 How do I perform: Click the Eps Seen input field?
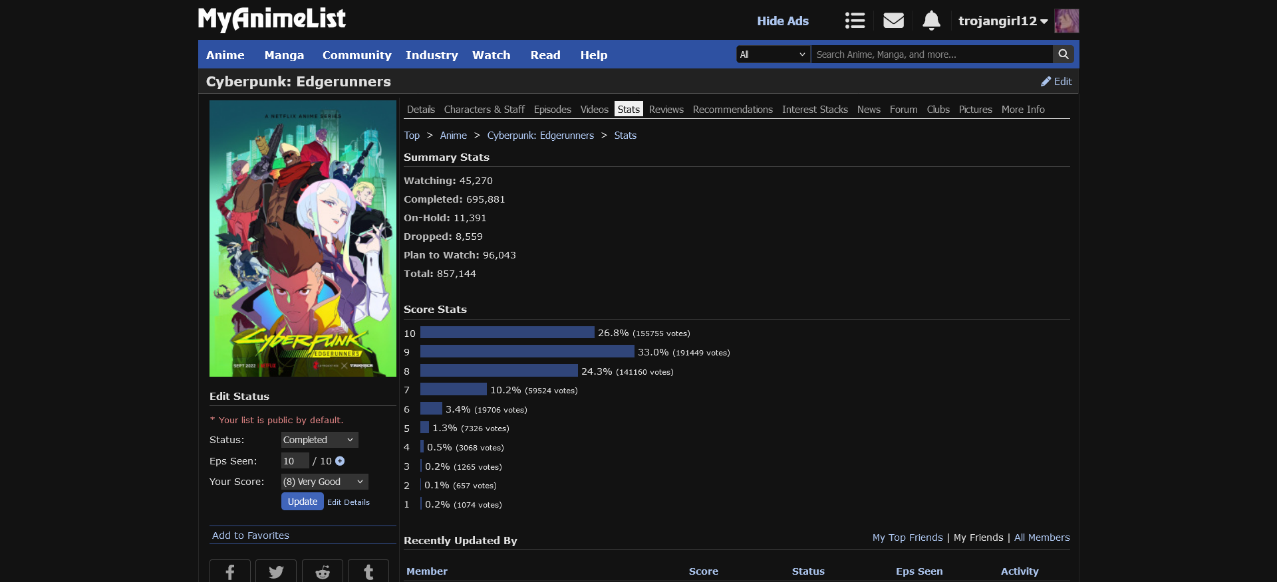[x=295, y=461]
